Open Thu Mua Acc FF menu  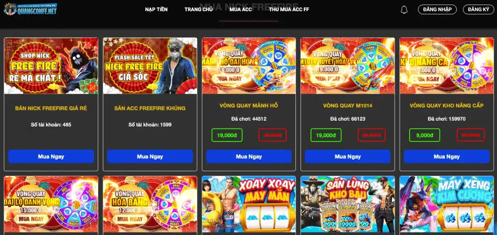pyautogui.click(x=289, y=10)
